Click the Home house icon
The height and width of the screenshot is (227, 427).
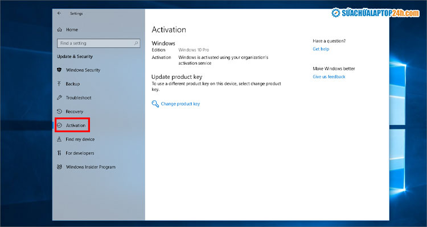click(60, 30)
